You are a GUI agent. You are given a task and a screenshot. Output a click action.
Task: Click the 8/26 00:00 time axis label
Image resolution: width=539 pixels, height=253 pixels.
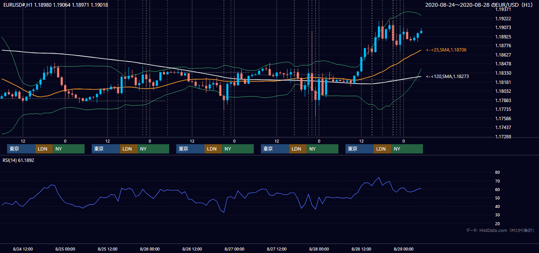(150, 249)
